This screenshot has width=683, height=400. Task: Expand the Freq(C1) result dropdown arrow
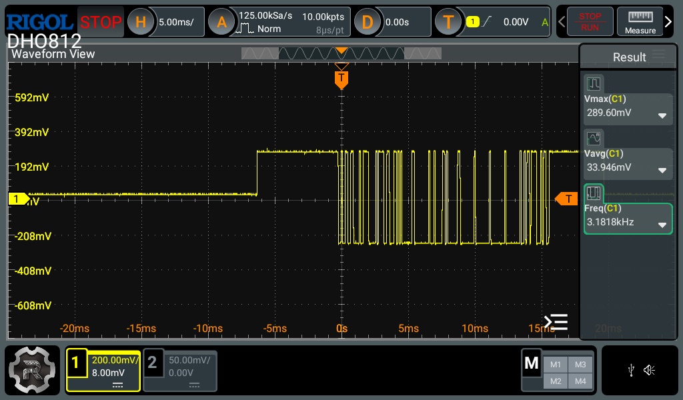(x=662, y=225)
